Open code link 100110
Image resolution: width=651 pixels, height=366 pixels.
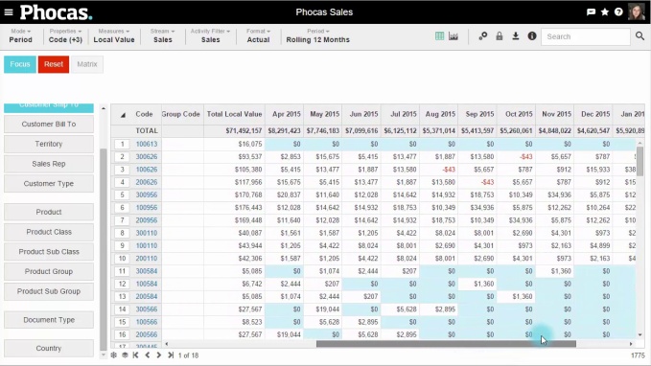(x=147, y=245)
